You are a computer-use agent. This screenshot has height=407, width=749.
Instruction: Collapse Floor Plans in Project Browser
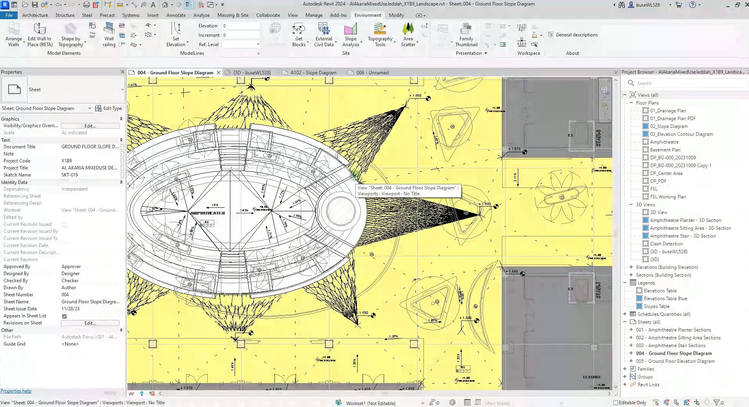coord(631,103)
